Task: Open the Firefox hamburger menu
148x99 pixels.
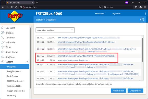Action: click(145, 7)
